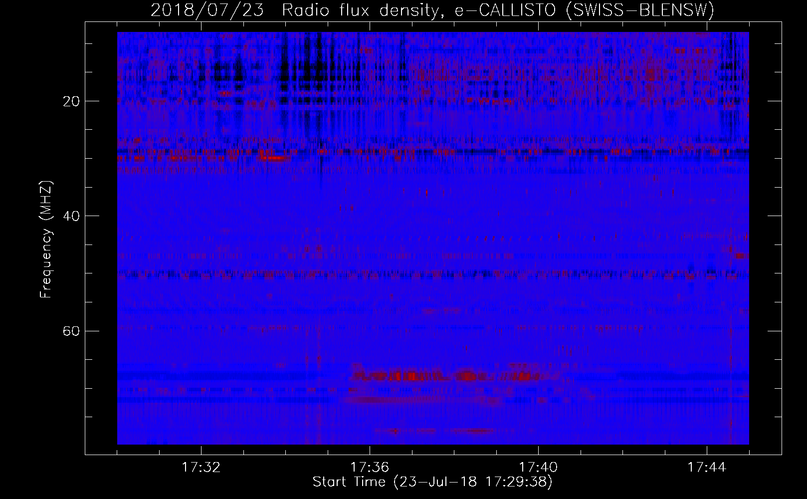The width and height of the screenshot is (807, 499).
Task: Click the 20 MHz frequency tick label
Action: point(70,101)
